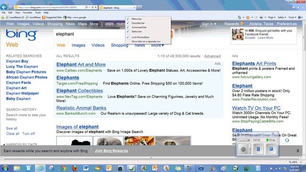Expand the More dropdown beside News tab
Image resolution: width=306 pixels, height=172 pixels.
pyautogui.click(x=157, y=45)
